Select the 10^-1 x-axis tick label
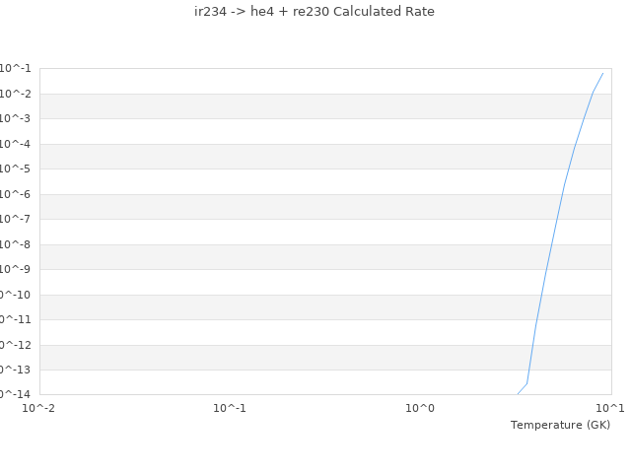The image size is (631, 473). click(x=230, y=408)
